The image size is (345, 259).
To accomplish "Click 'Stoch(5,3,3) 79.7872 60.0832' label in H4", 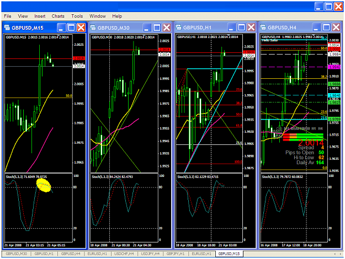I will [x=282, y=177].
